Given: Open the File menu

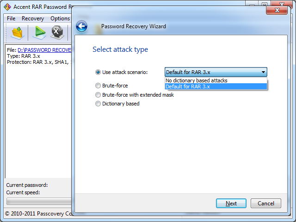Looking at the screenshot, I should click(x=11, y=18).
